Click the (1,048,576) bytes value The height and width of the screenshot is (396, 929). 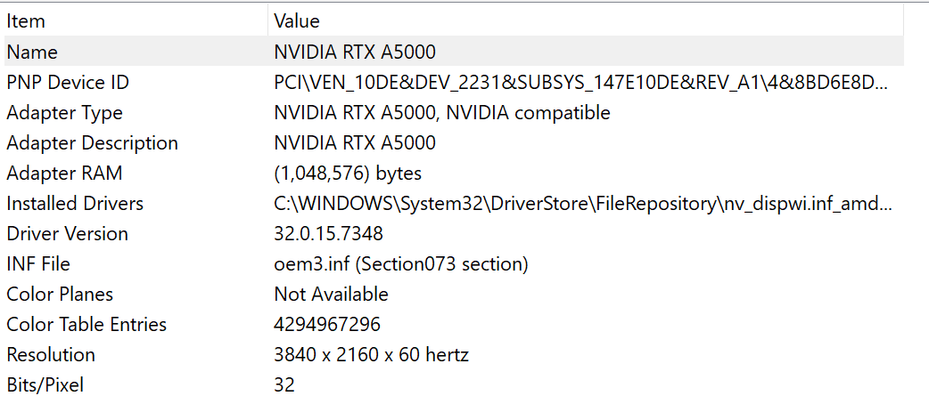click(348, 174)
